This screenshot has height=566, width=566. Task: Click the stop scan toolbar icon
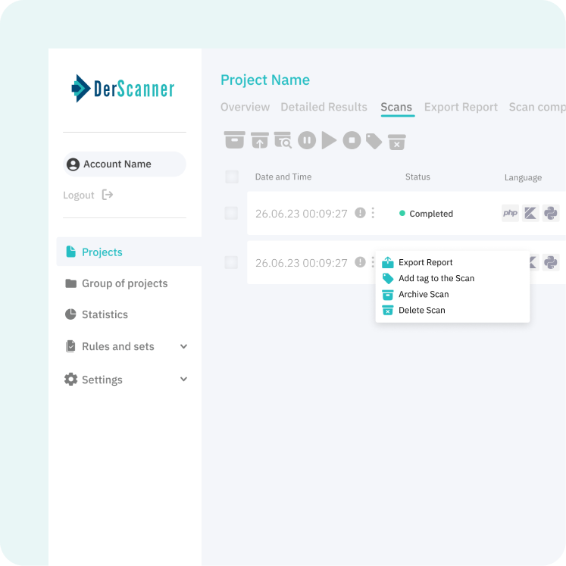(x=352, y=140)
